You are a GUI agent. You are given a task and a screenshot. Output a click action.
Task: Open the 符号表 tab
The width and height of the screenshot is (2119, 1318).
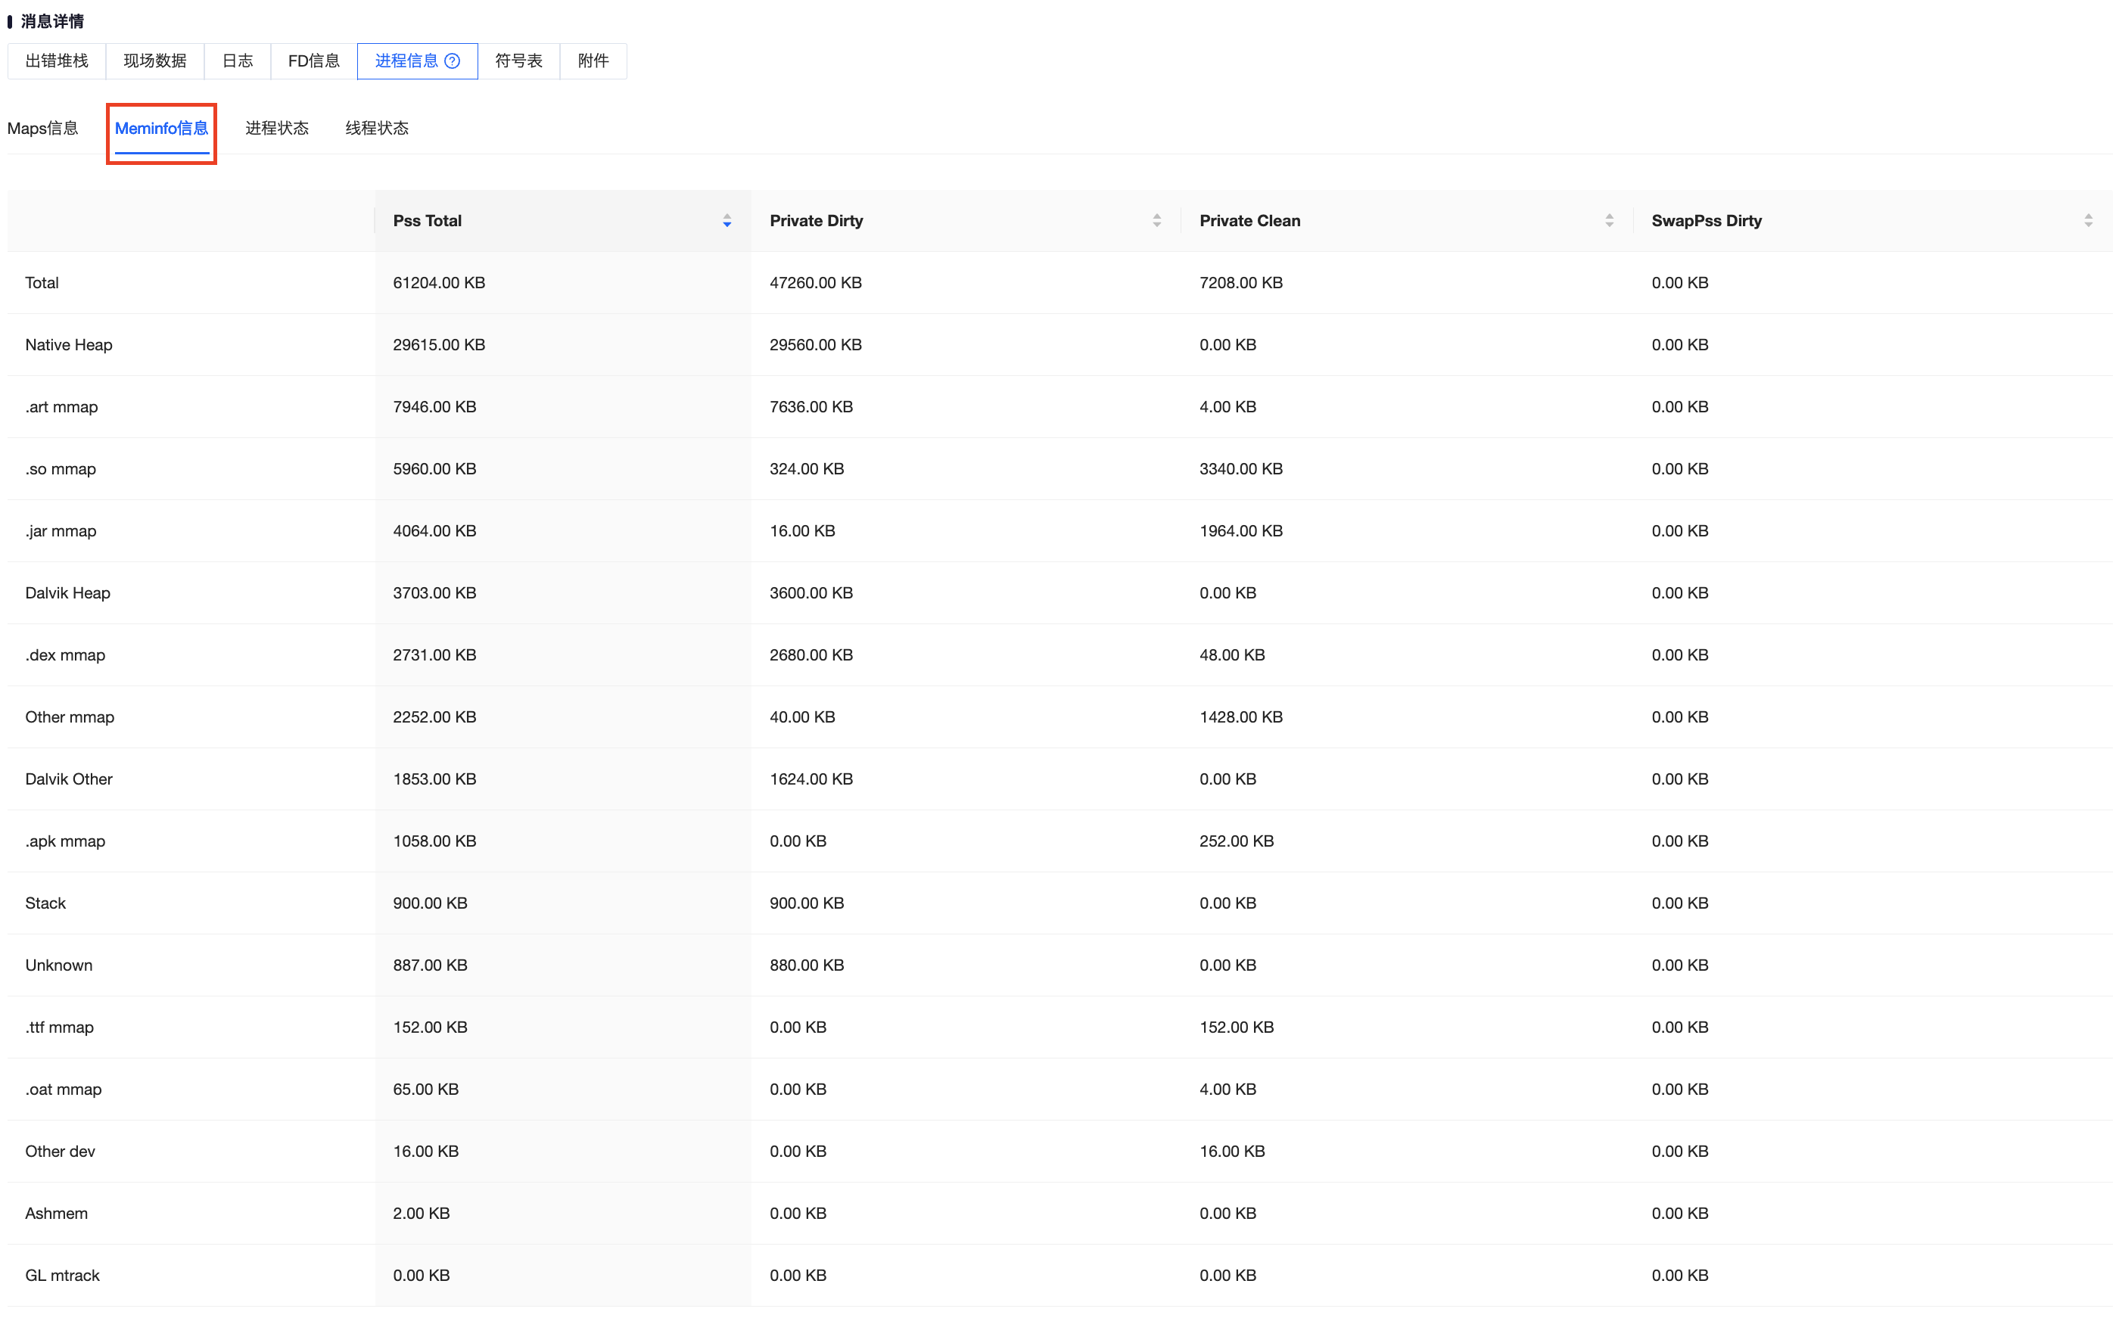(518, 61)
